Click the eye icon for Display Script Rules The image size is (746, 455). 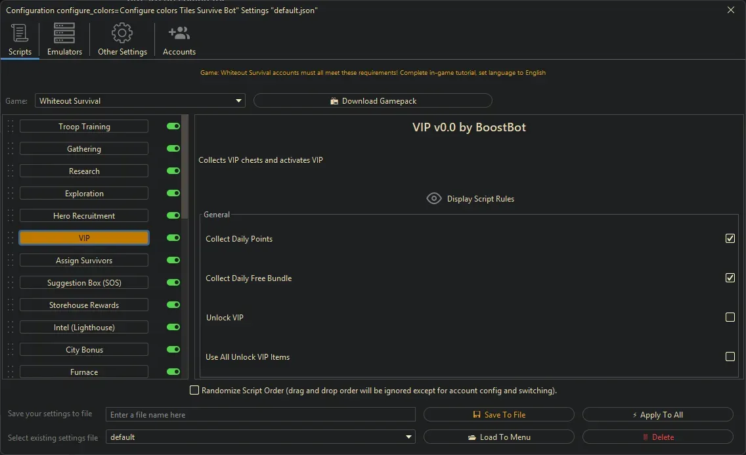434,198
